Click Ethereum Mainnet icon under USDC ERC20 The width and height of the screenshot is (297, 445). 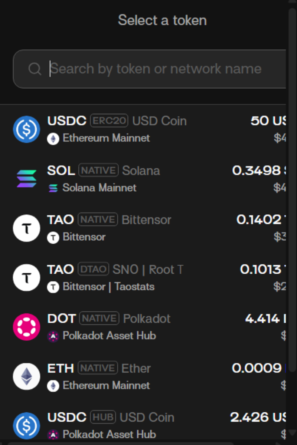pos(53,139)
